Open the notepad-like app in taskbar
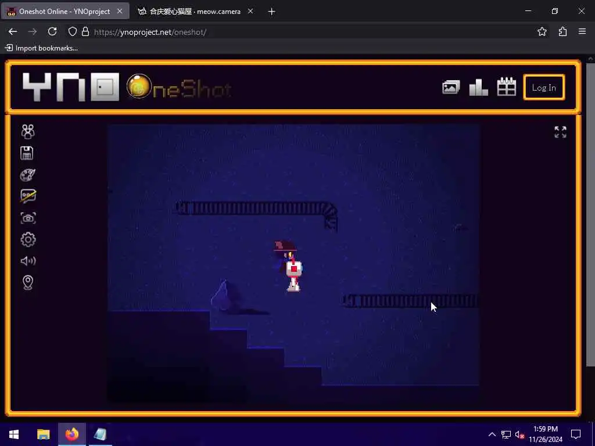The height and width of the screenshot is (446, 595). pyautogui.click(x=100, y=434)
